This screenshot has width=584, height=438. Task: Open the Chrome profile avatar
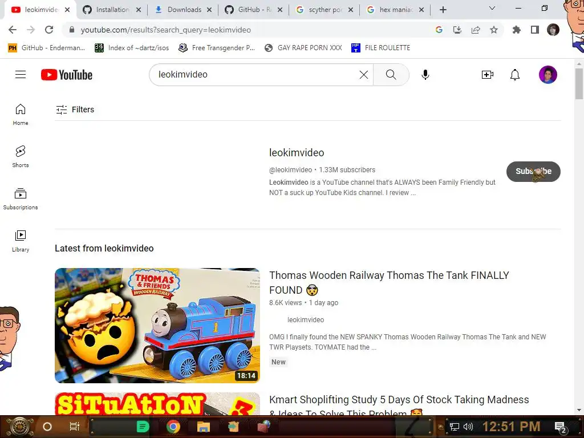coord(553,30)
